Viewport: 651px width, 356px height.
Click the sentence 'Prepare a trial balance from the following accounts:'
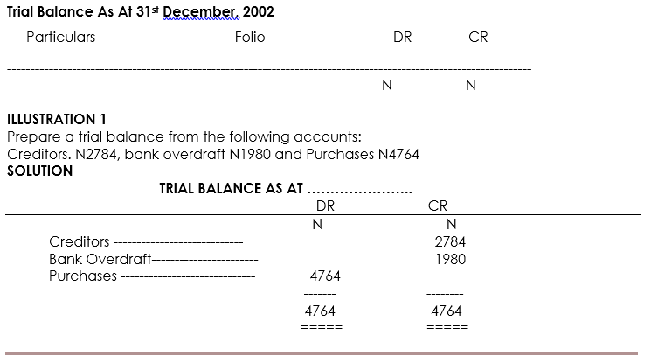(184, 136)
